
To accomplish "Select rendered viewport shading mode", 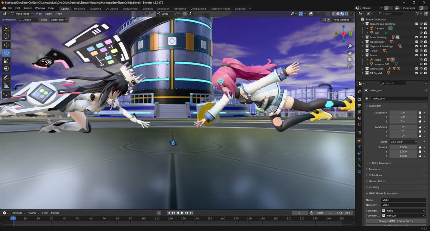I will (x=347, y=14).
